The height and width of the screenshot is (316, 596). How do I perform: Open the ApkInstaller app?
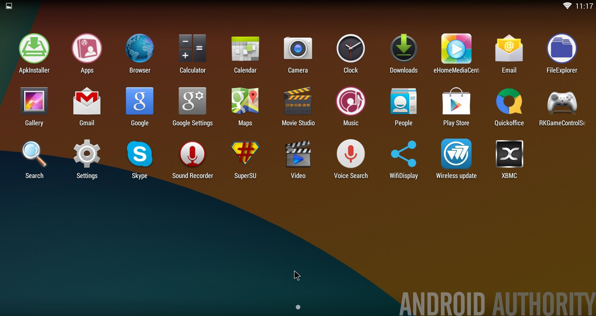coord(34,48)
